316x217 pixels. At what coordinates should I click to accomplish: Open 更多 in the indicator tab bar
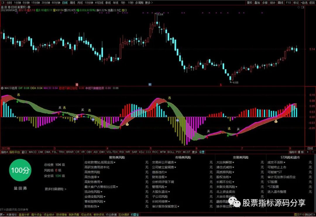[x=195, y=152]
